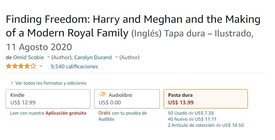275x140 pixels.
Task: Click the star rating icons
Action: pos(21,66)
